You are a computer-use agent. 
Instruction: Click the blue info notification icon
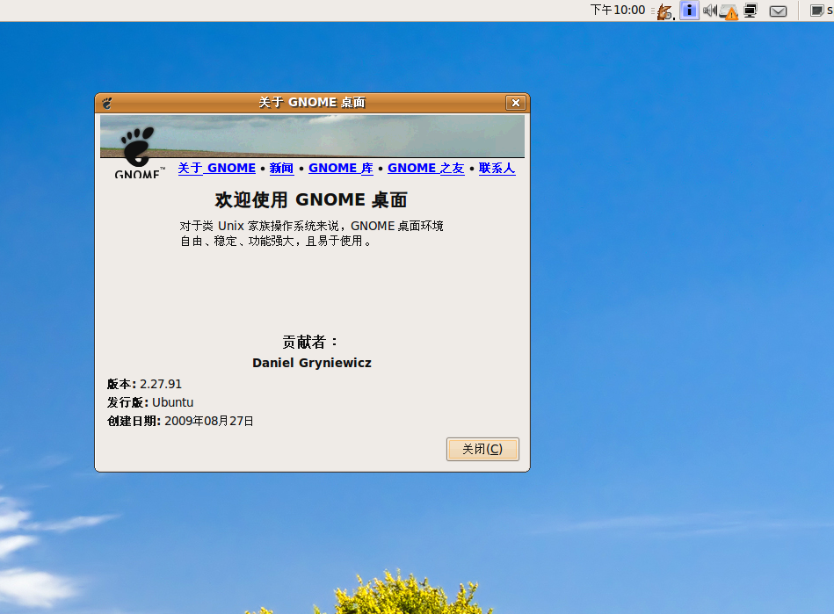[689, 11]
